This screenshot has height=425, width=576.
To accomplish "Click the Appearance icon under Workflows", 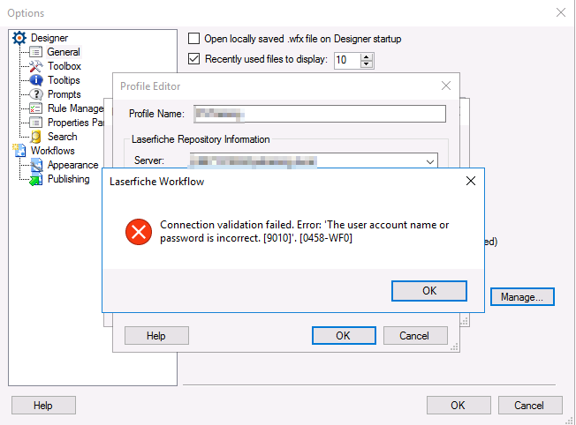I will 36,165.
